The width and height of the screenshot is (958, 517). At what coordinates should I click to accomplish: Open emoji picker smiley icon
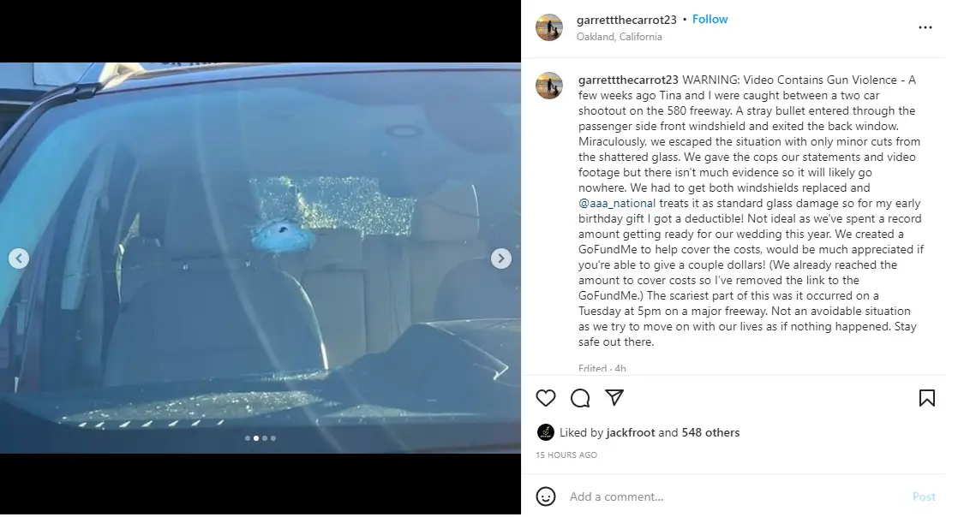pyautogui.click(x=546, y=496)
